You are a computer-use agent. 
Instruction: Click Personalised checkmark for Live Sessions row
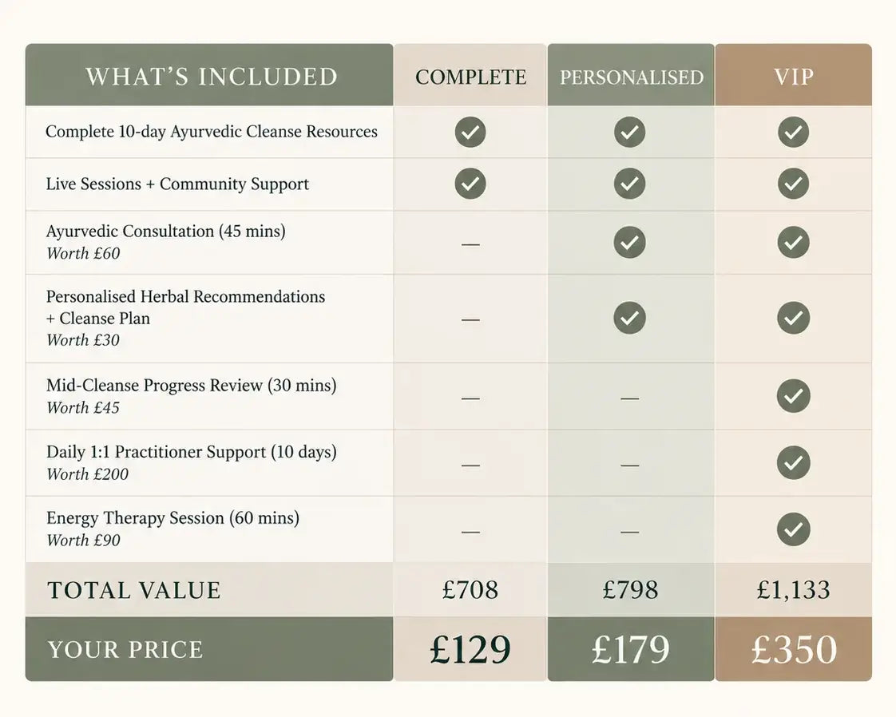tap(630, 184)
